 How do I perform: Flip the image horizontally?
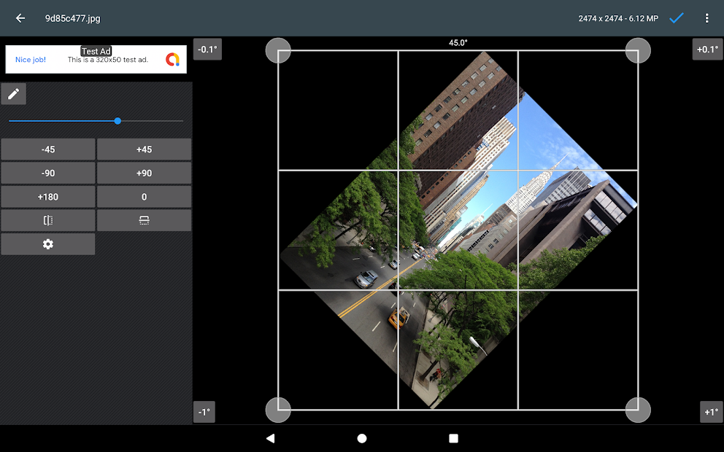pos(48,219)
